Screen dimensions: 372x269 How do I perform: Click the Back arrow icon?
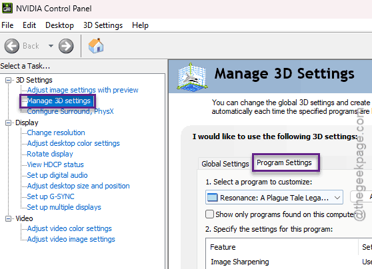point(11,46)
